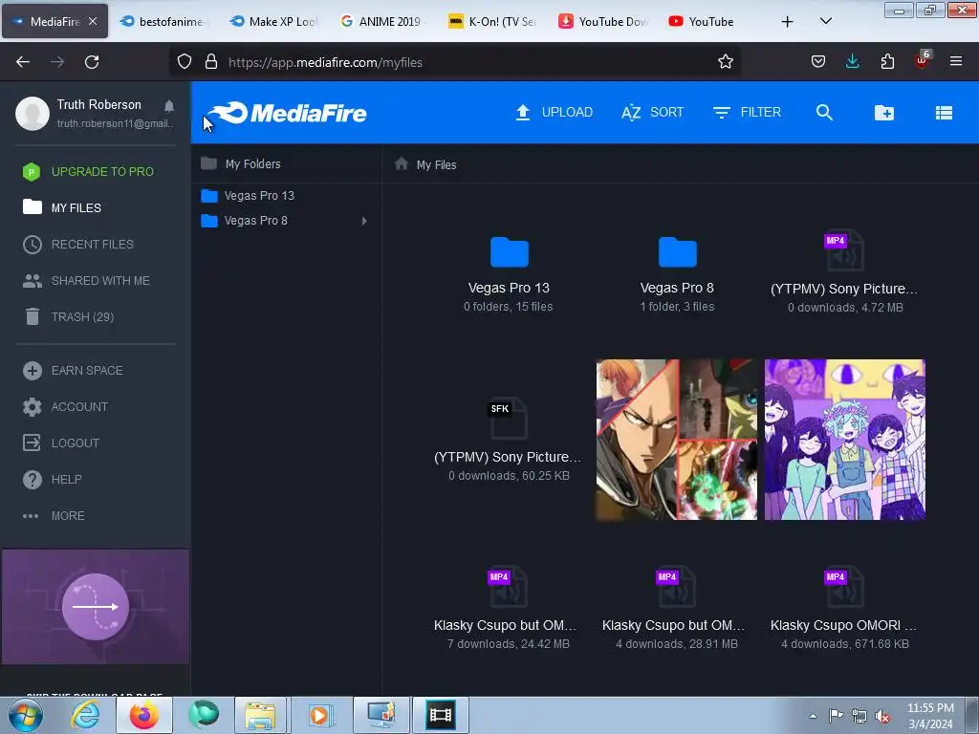Switch to the YouTube tab
The width and height of the screenshot is (979, 734).
point(701,21)
